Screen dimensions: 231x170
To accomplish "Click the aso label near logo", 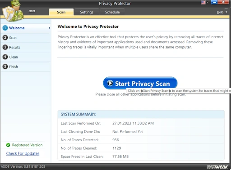I will point(32,11).
